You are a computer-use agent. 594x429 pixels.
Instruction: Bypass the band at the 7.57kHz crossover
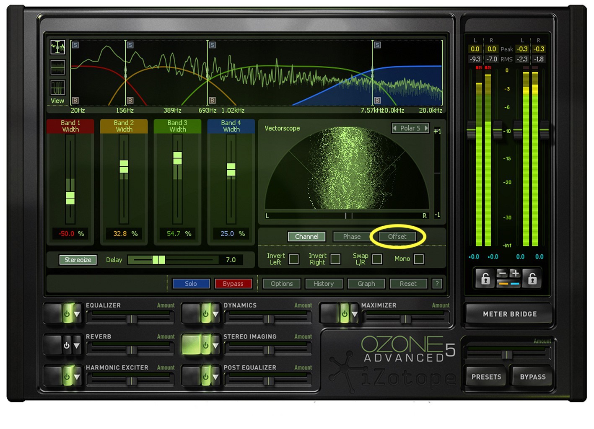tap(378, 101)
